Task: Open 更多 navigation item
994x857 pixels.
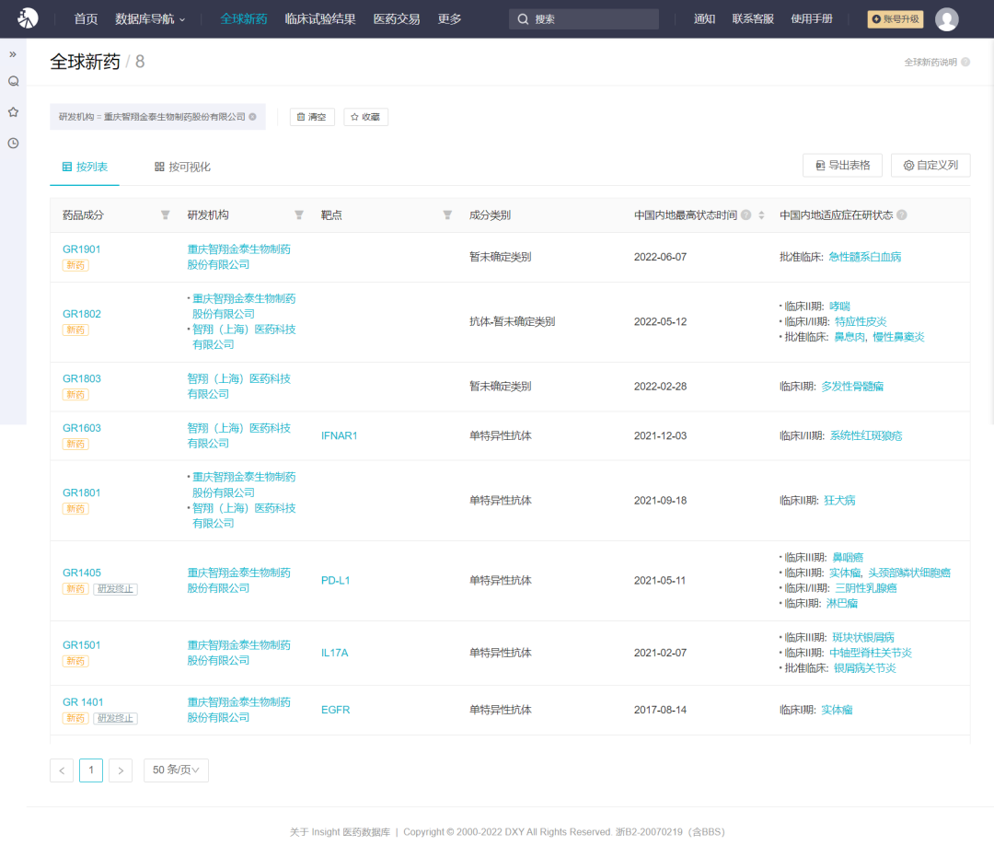Action: pyautogui.click(x=449, y=19)
